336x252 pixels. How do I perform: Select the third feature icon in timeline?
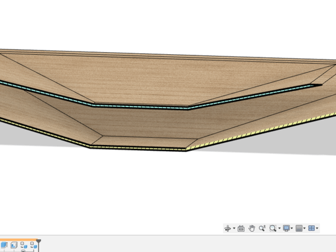pyautogui.click(x=24, y=245)
